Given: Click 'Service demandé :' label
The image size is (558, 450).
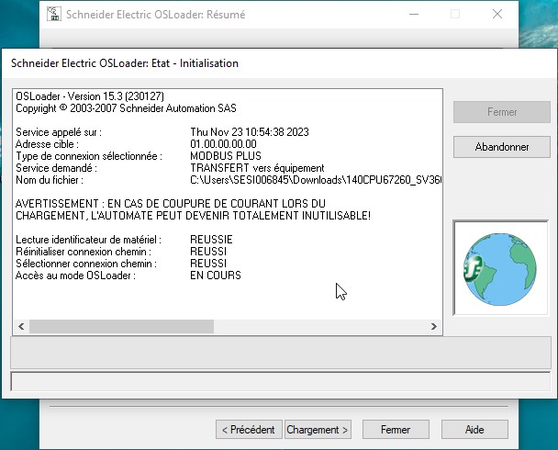Looking at the screenshot, I should [x=56, y=168].
